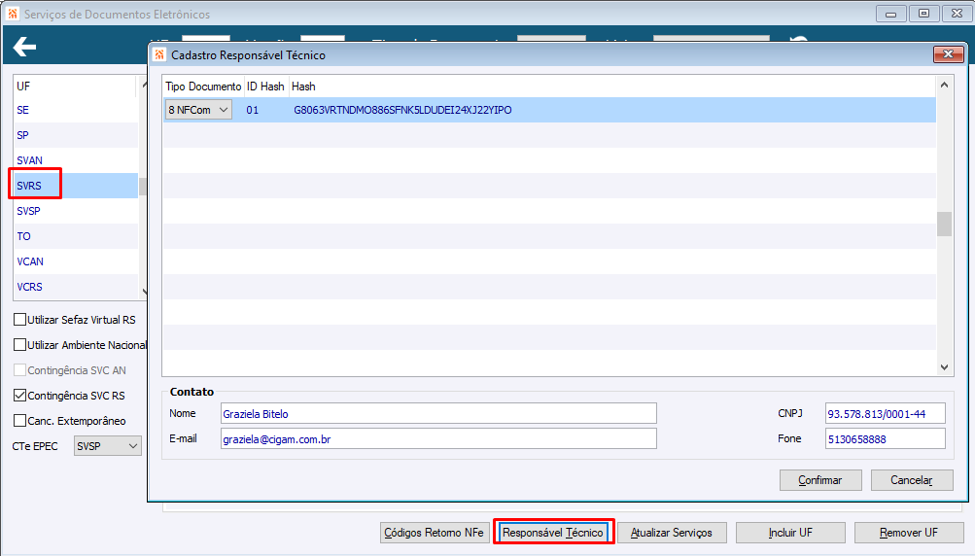
Task: Click the Incluir UF button
Action: point(790,533)
